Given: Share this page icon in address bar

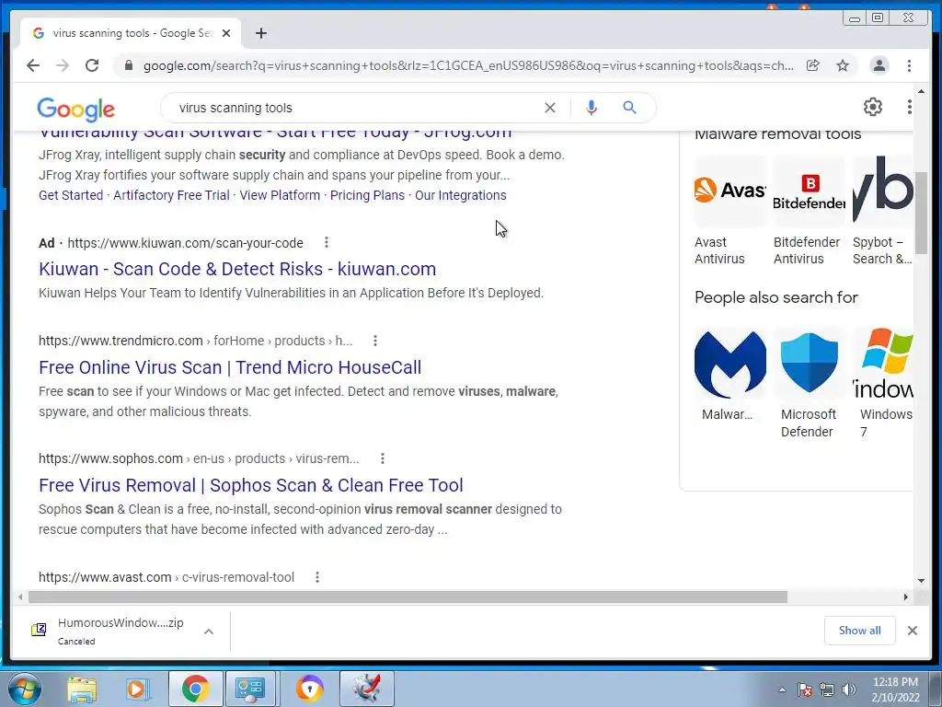Looking at the screenshot, I should click(813, 65).
